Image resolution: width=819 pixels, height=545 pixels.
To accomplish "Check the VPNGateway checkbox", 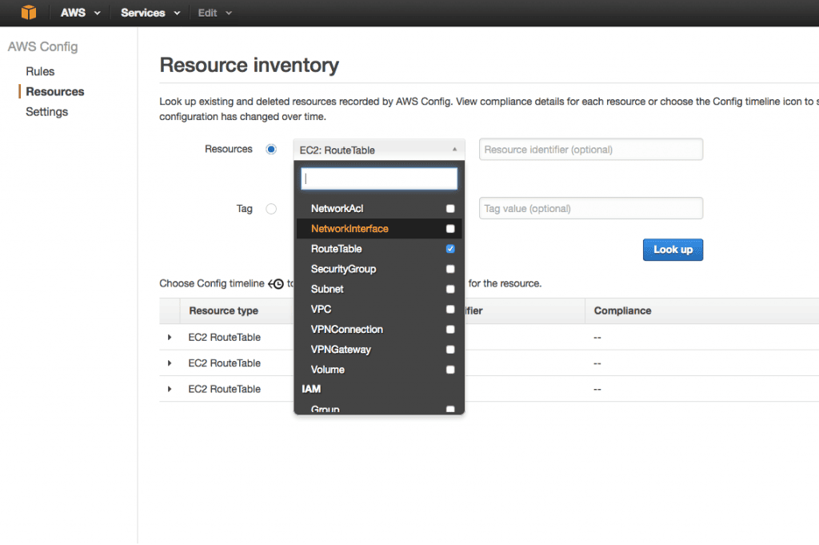I will tap(450, 349).
